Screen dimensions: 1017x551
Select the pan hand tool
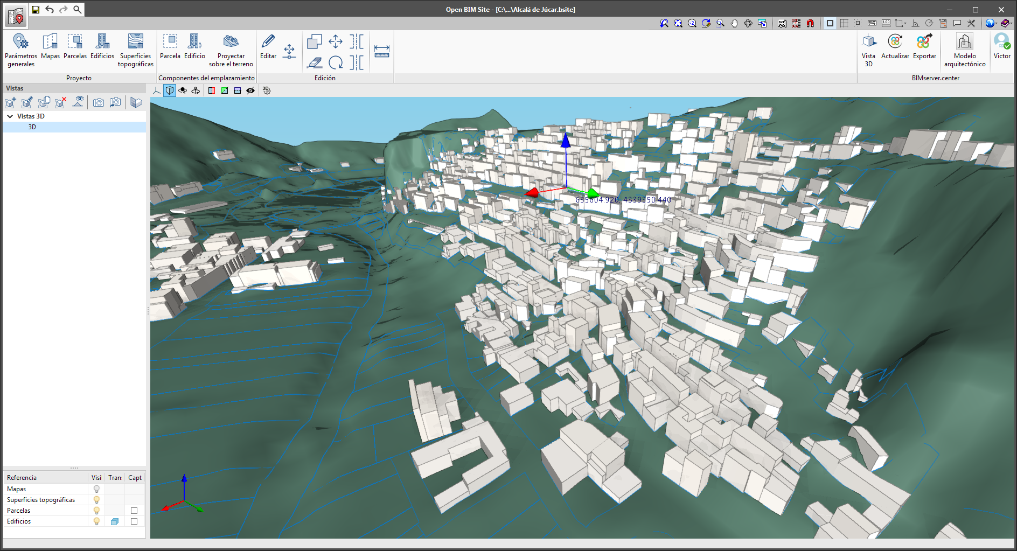click(x=734, y=23)
